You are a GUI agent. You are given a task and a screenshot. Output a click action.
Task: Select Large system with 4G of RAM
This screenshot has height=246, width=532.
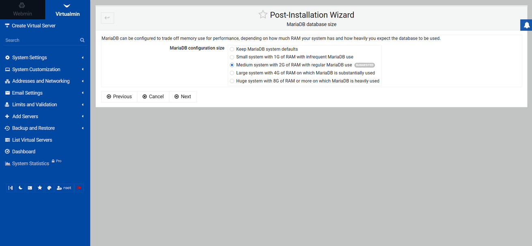(232, 73)
